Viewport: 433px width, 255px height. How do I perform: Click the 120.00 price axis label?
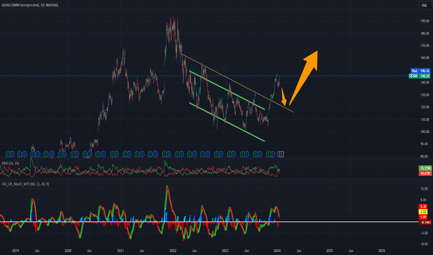point(425,107)
